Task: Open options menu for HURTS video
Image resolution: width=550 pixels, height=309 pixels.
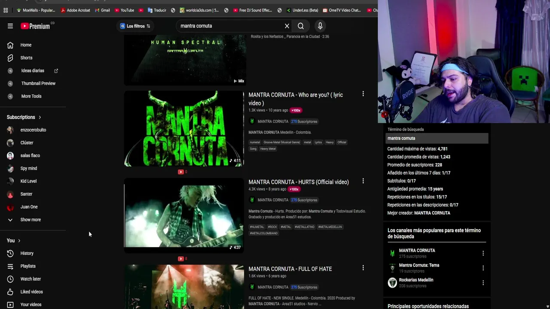Action: click(363, 181)
